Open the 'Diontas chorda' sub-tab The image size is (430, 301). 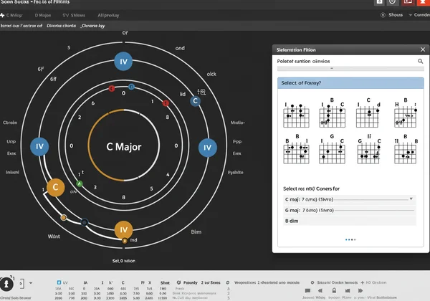[61, 26]
